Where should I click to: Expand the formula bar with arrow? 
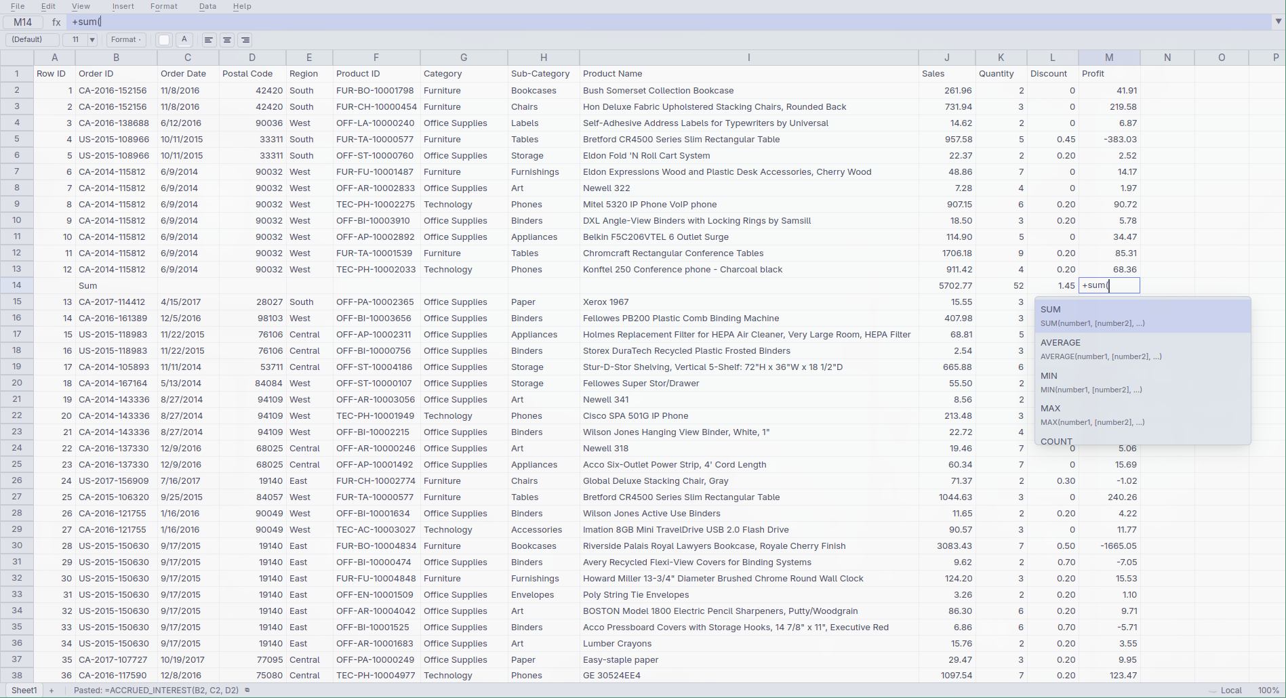tap(1279, 22)
